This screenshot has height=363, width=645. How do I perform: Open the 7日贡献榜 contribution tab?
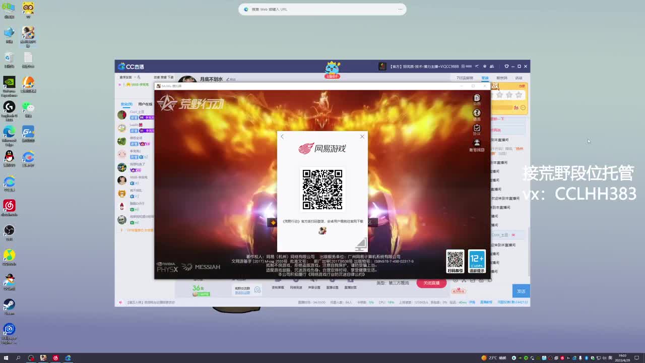click(465, 78)
